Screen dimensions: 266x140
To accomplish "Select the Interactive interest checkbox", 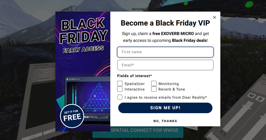I will [120, 89].
